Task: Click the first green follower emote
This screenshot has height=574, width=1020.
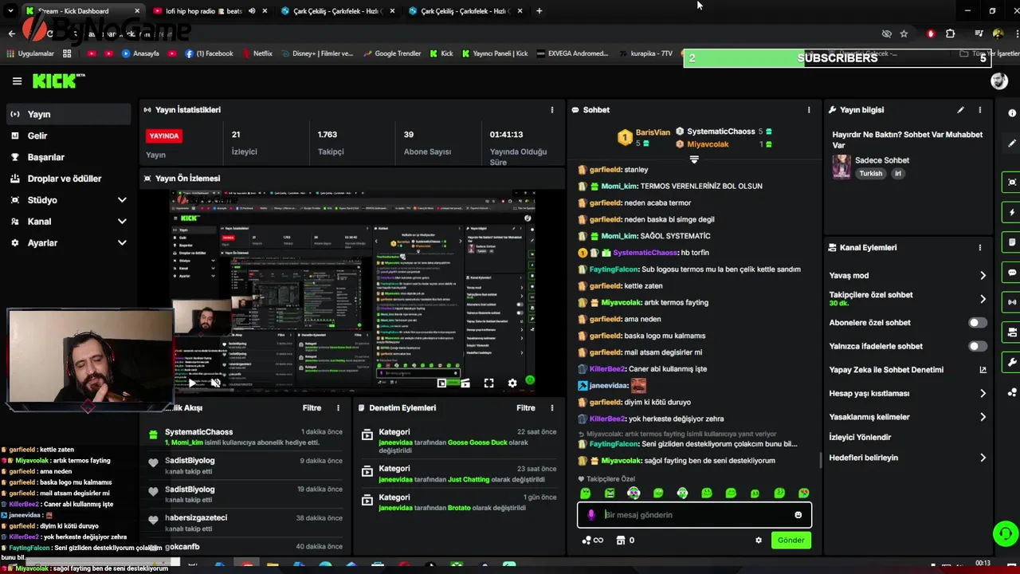Action: click(585, 493)
